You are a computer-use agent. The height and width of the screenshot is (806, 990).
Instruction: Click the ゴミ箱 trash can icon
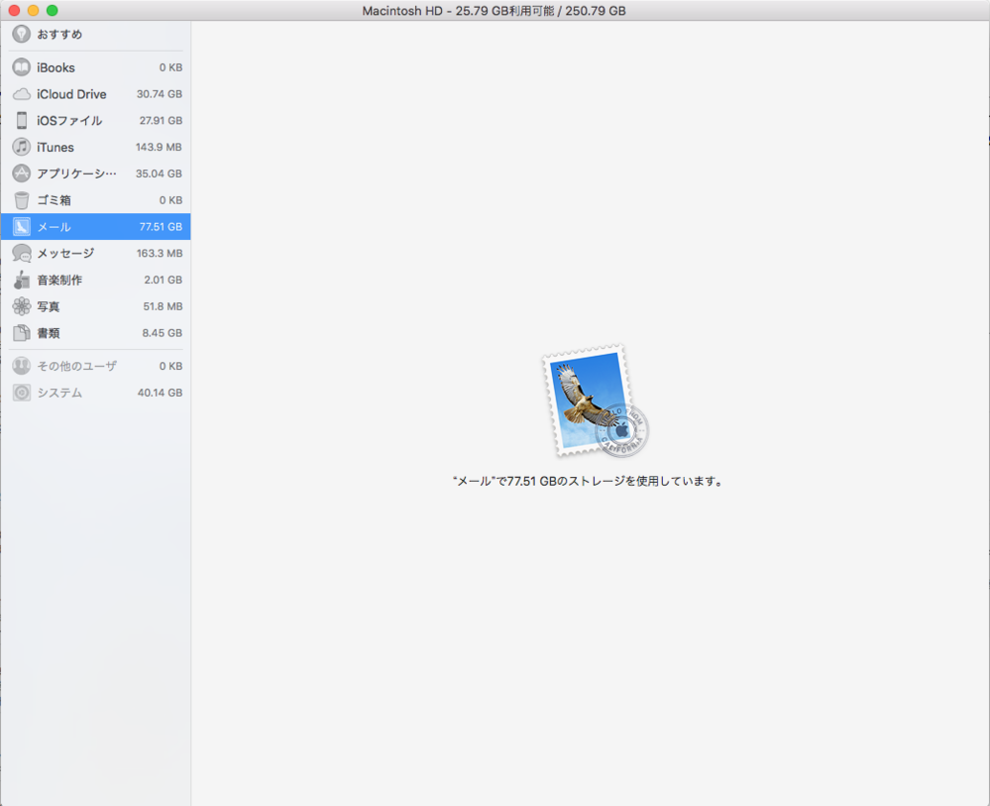pos(22,200)
